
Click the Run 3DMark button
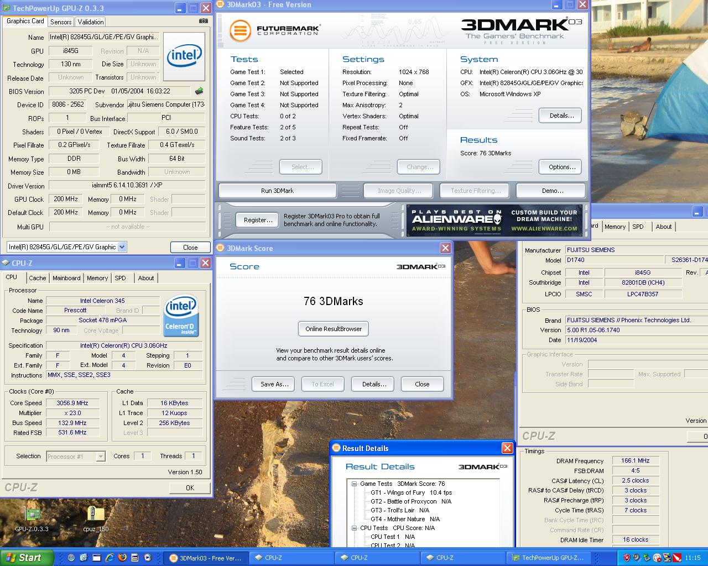[x=278, y=191]
